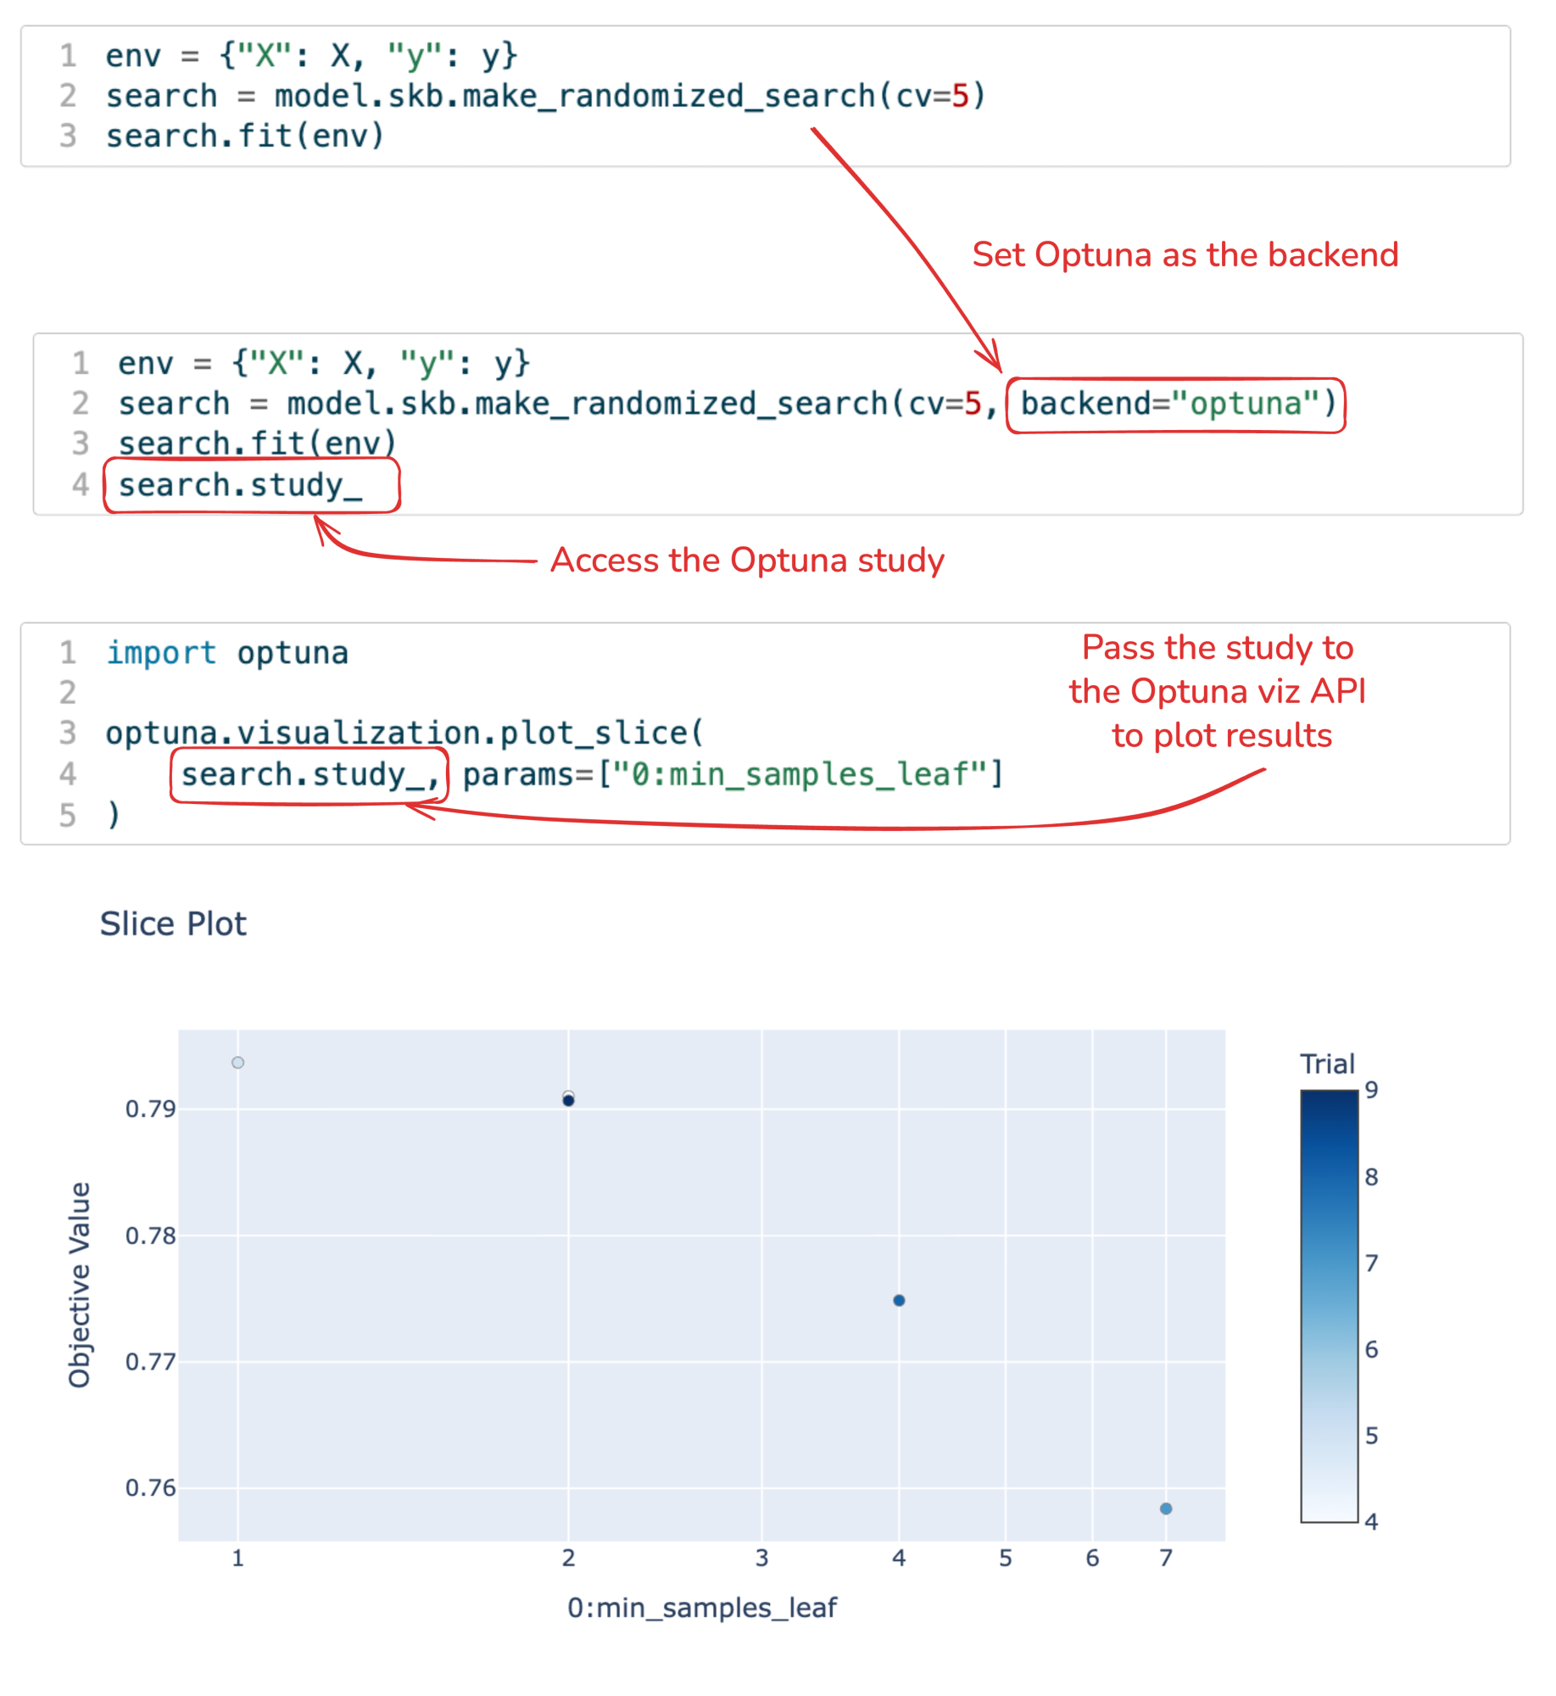The height and width of the screenshot is (1696, 1556).
Task: Click the Trial colorbar gradient
Action: pos(1330,1306)
